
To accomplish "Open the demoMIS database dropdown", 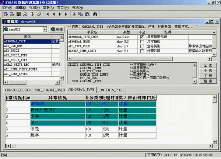I will click(45, 29).
